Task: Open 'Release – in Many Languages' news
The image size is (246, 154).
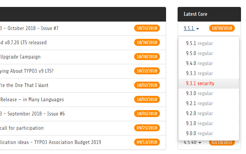Action: 32,99
